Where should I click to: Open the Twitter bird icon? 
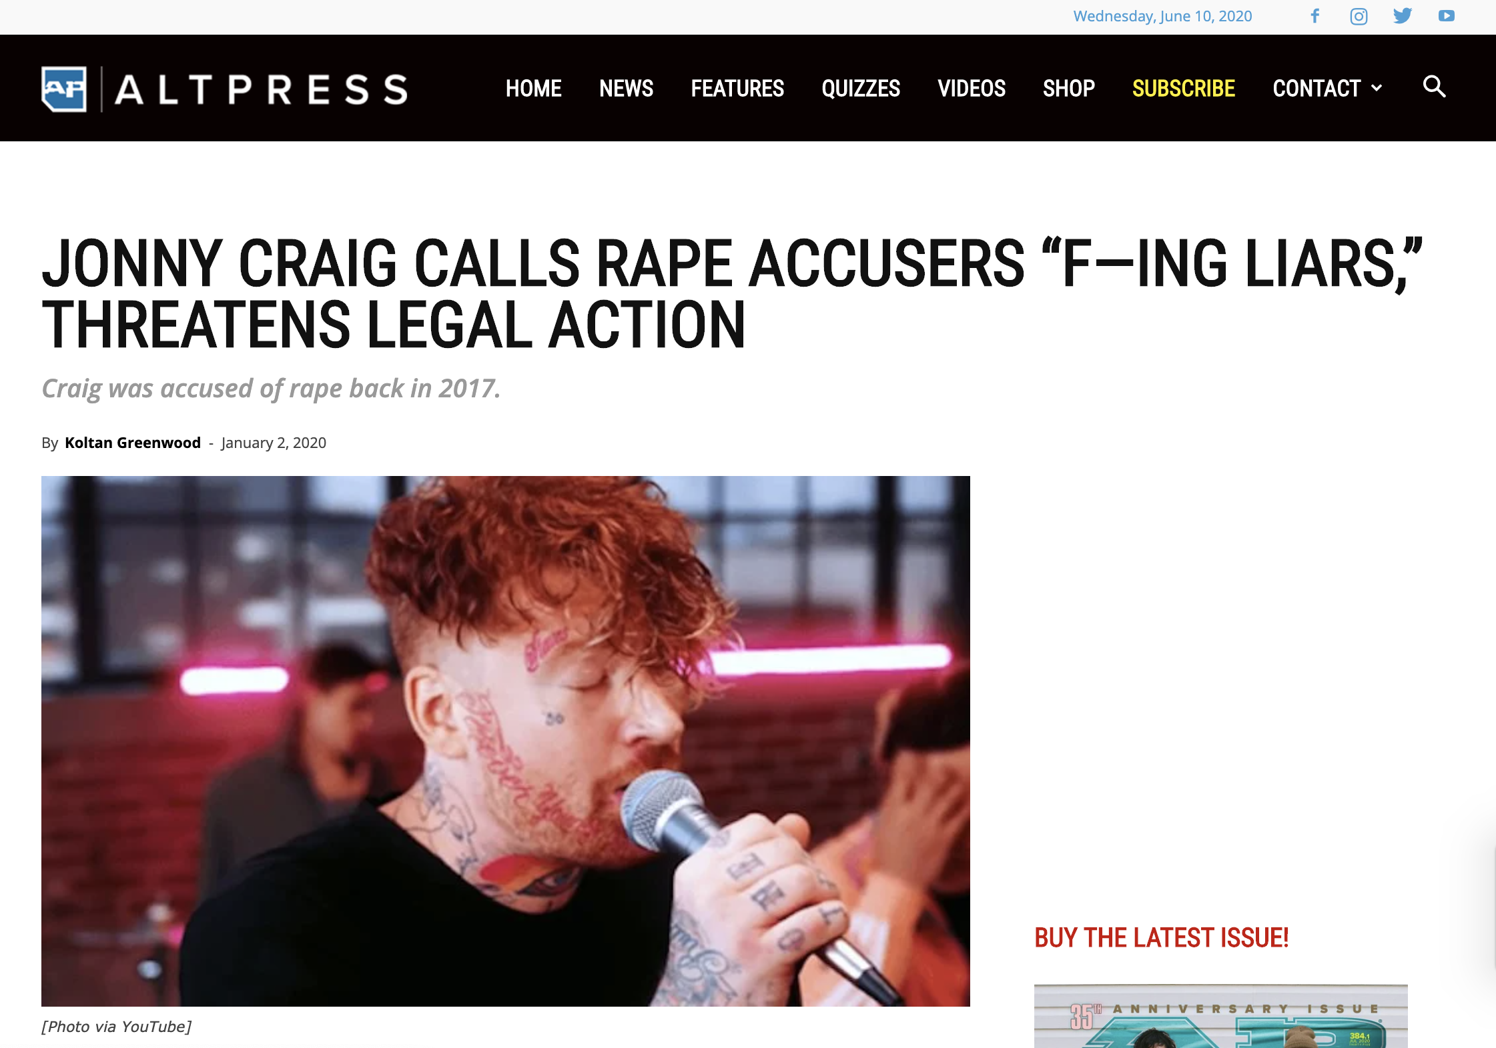click(1403, 15)
